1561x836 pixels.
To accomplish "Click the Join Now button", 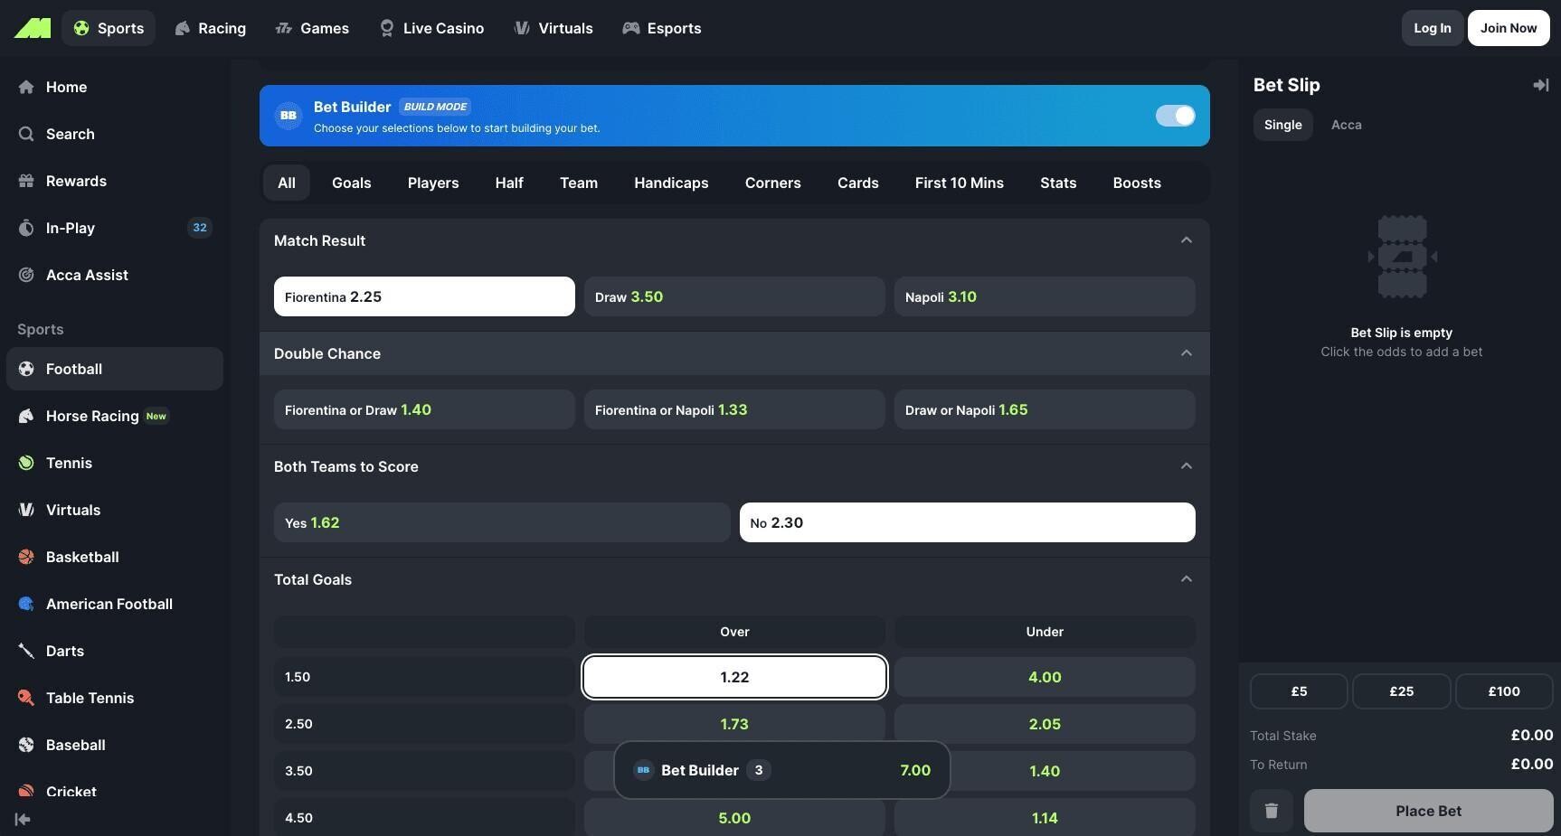I will (1508, 28).
